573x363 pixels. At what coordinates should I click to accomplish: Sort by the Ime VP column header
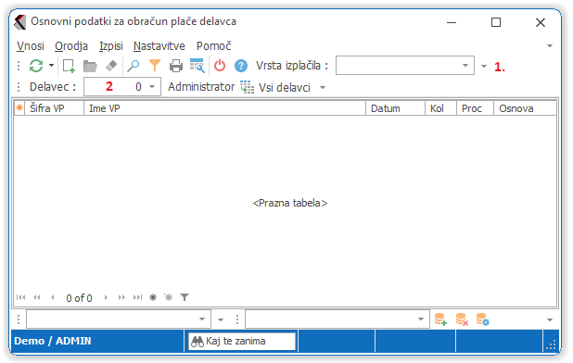(224, 108)
